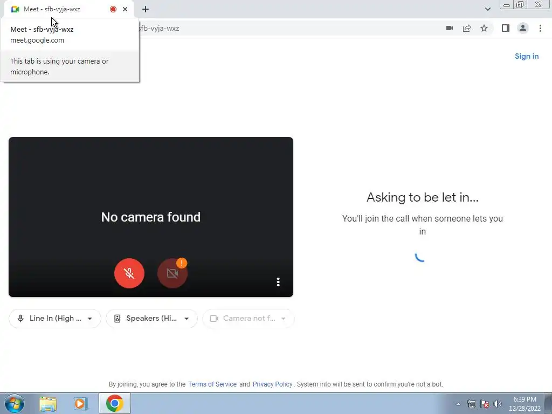Open the Privacy Policy link
The width and height of the screenshot is (552, 414).
click(272, 384)
